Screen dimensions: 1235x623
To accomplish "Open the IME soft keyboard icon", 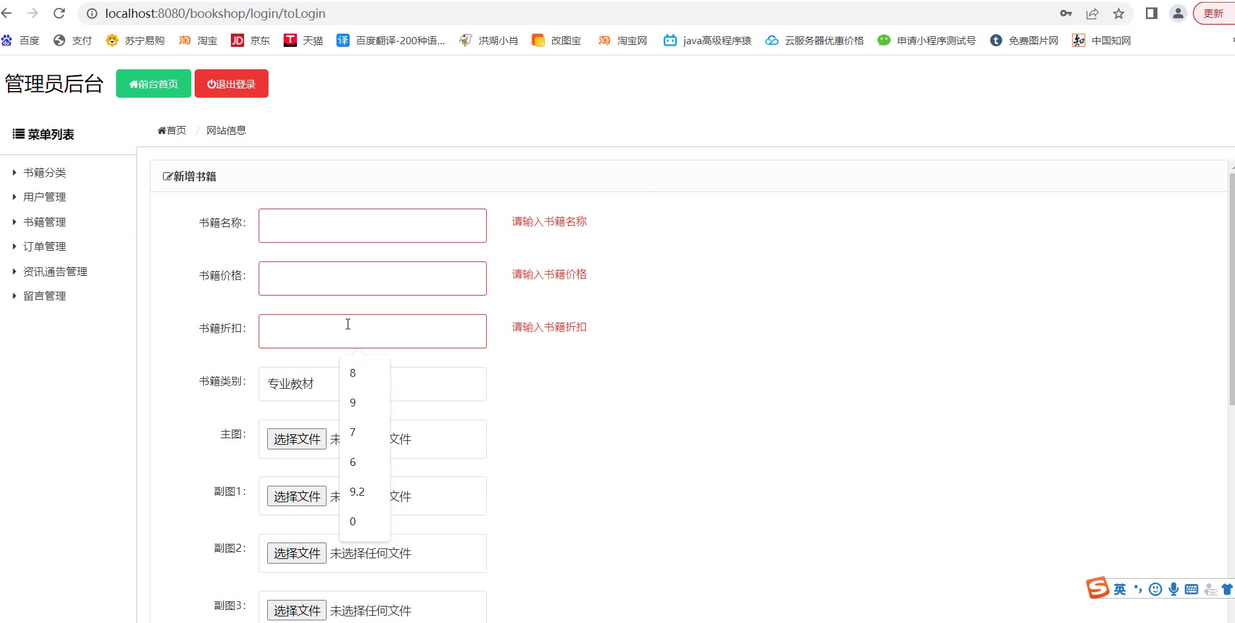I will pyautogui.click(x=1191, y=589).
